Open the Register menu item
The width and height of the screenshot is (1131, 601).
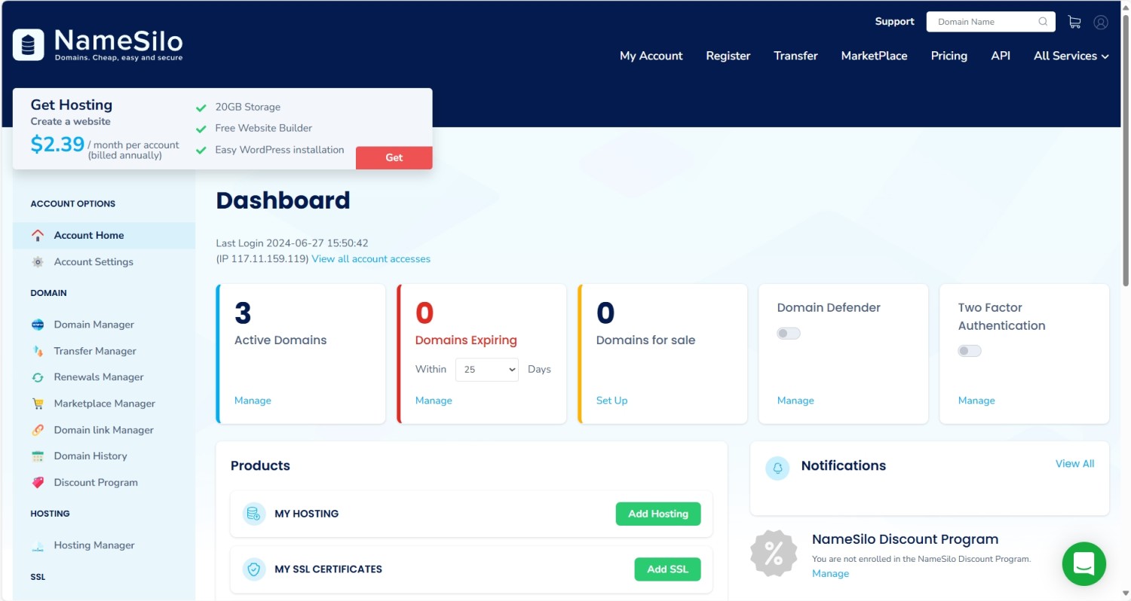coord(728,56)
